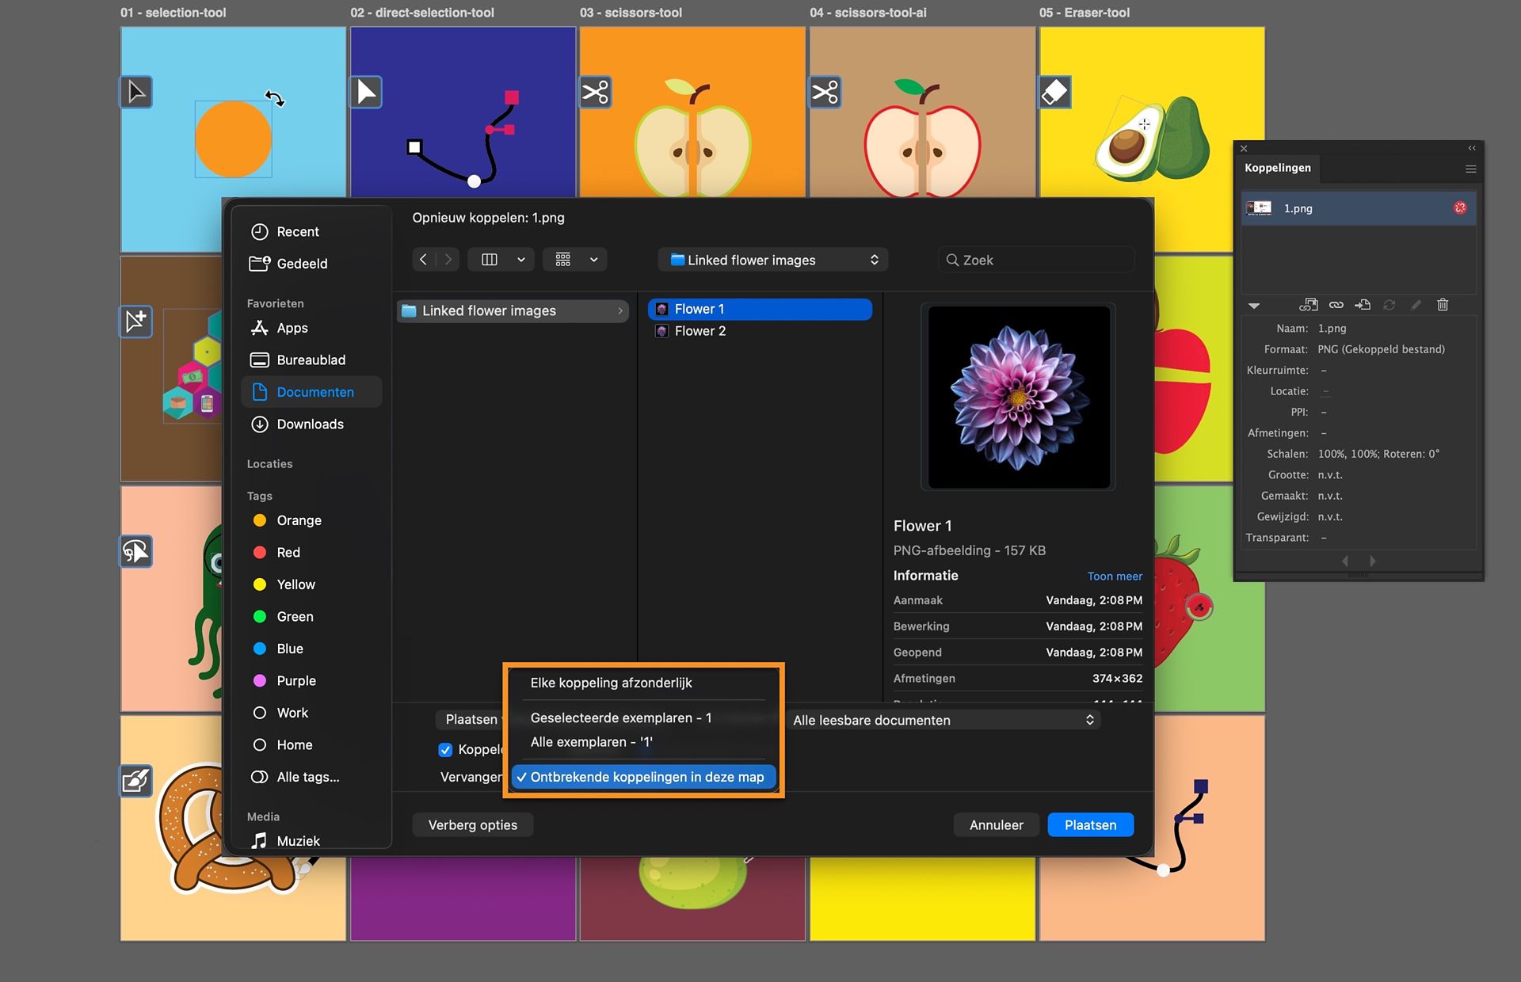The width and height of the screenshot is (1521, 982).
Task: Click the Toon meer link
Action: coord(1115,576)
